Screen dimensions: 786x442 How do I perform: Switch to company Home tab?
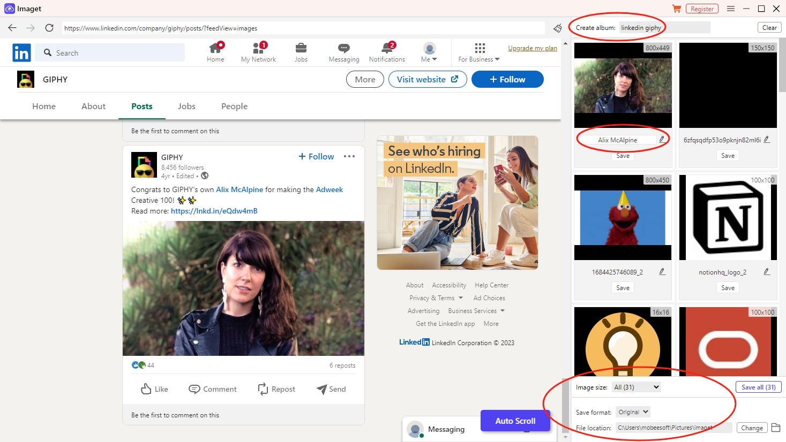click(44, 106)
